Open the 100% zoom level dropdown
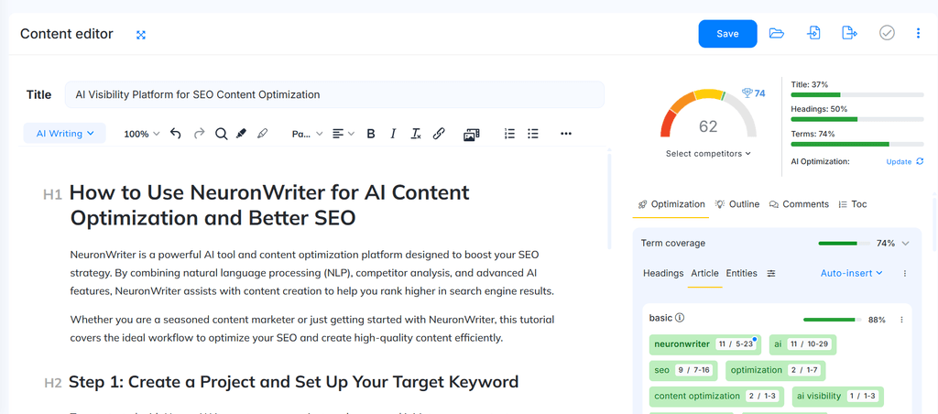The height and width of the screenshot is (414, 938). (x=142, y=134)
